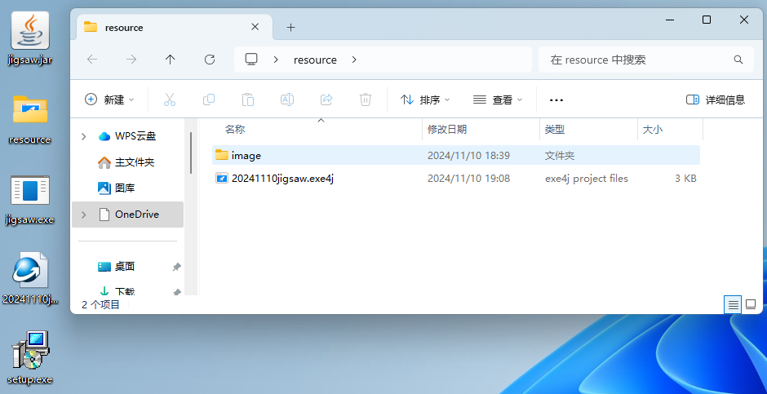The height and width of the screenshot is (394, 767).
Task: Go up one folder level
Action: (x=170, y=60)
